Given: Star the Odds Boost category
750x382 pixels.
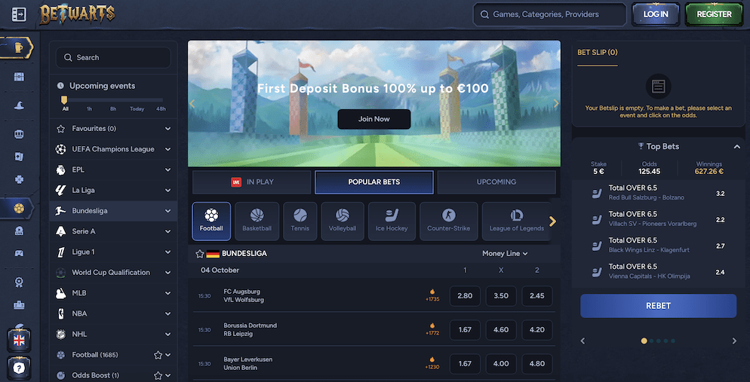Looking at the screenshot, I should click(x=158, y=375).
